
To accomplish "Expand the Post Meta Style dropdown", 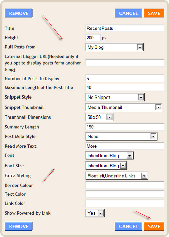I will [121, 136].
